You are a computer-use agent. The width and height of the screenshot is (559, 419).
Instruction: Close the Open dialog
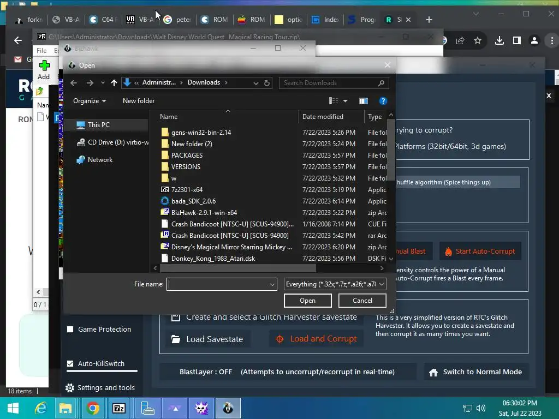388,65
